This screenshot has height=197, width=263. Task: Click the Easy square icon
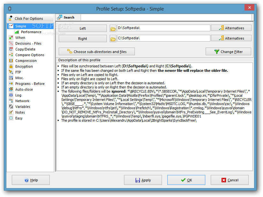[11, 118]
